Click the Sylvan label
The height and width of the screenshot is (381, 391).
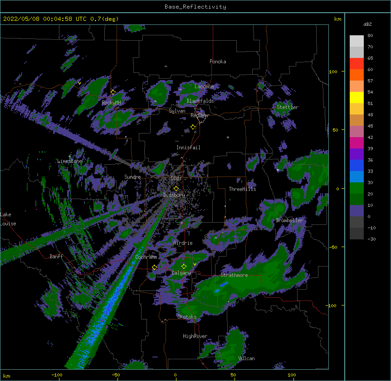click(177, 111)
